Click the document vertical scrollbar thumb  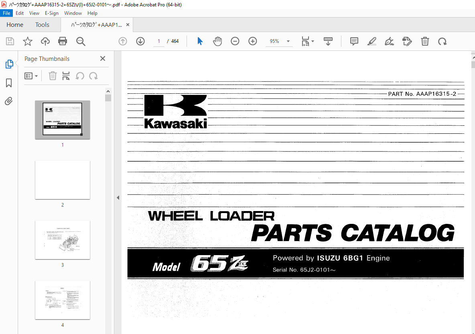click(473, 65)
